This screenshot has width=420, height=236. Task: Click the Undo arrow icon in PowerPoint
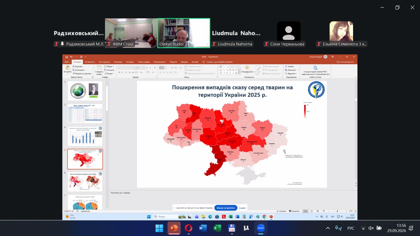[71, 57]
